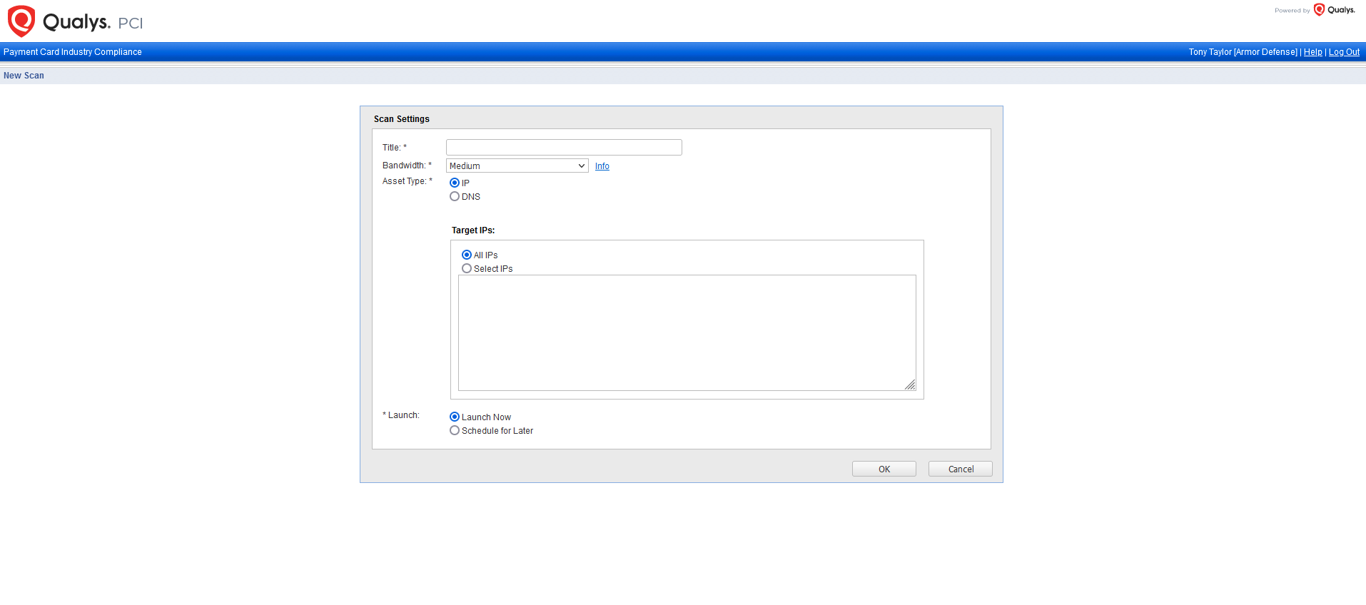Select the DNS asset type option
The height and width of the screenshot is (605, 1366).
pyautogui.click(x=455, y=197)
